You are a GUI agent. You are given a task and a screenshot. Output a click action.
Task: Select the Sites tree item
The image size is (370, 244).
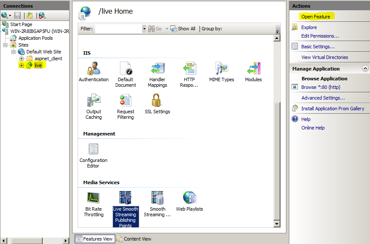pos(23,45)
